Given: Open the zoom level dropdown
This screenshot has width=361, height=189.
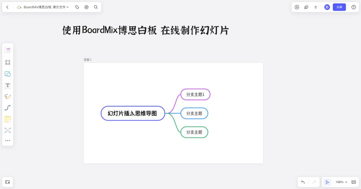Looking at the screenshot, I should click(x=341, y=182).
